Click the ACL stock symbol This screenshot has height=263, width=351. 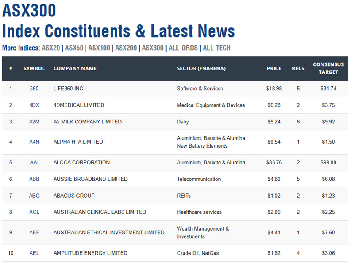(34, 212)
